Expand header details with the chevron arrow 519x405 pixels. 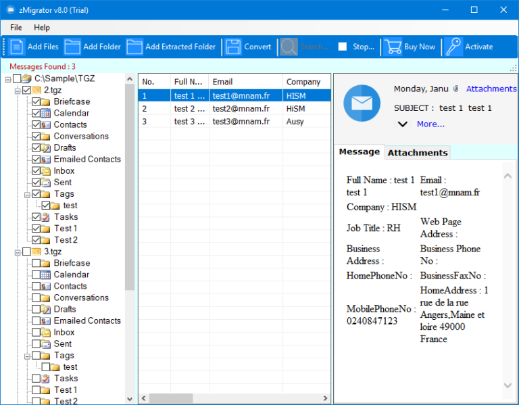click(x=403, y=124)
